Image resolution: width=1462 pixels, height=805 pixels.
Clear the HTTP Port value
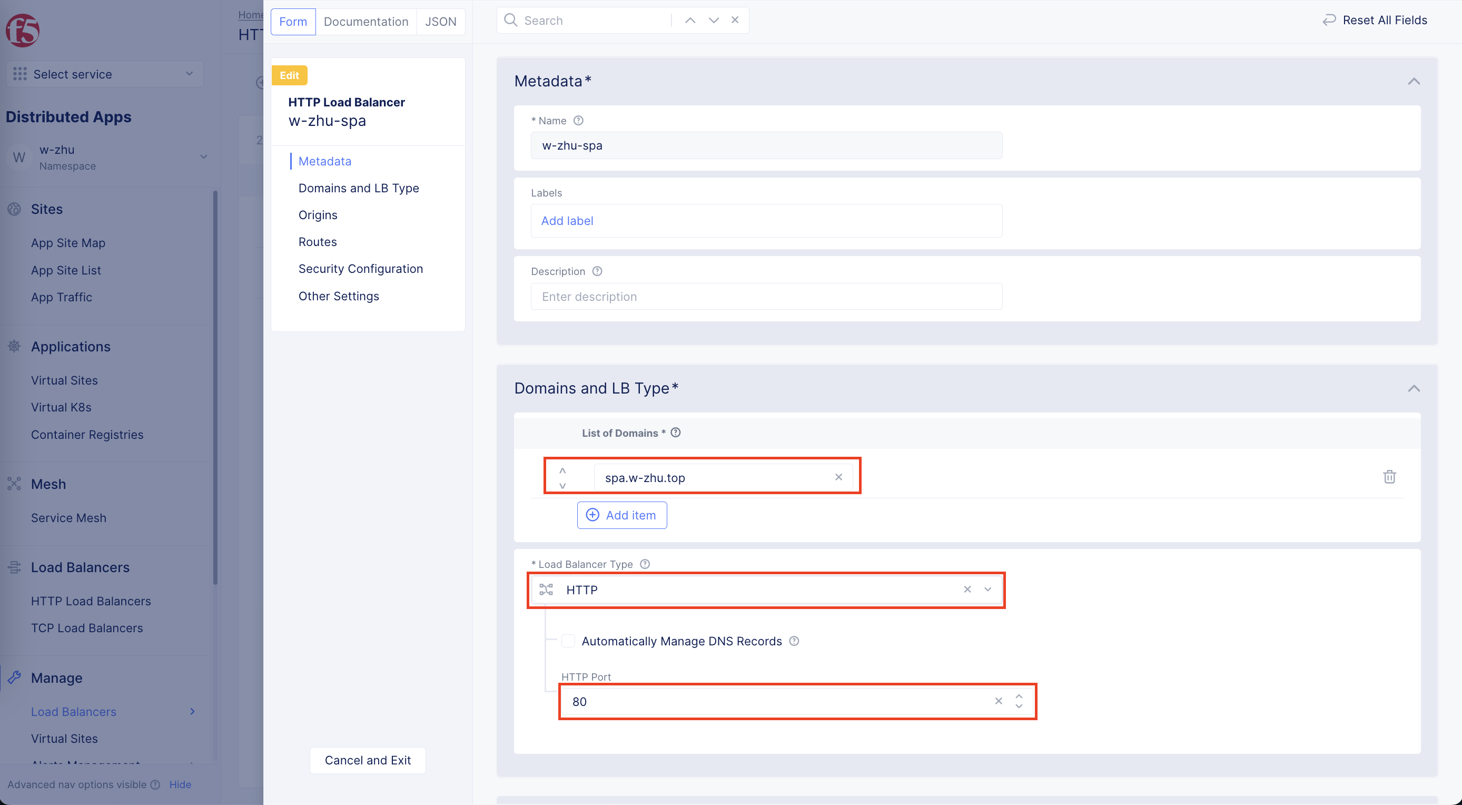pos(999,701)
